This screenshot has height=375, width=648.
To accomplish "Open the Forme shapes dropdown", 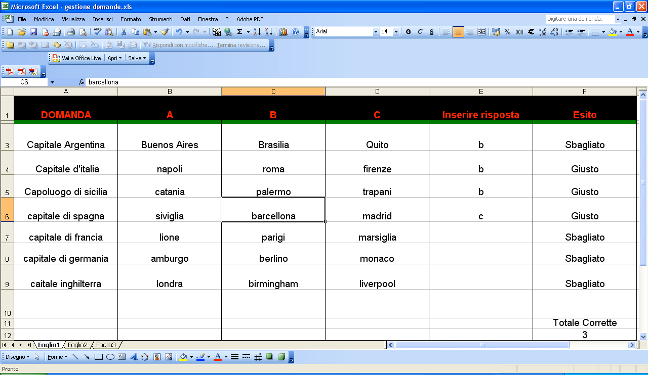I will click(x=57, y=357).
